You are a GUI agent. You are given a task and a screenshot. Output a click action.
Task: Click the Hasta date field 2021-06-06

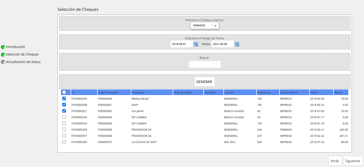point(223,44)
